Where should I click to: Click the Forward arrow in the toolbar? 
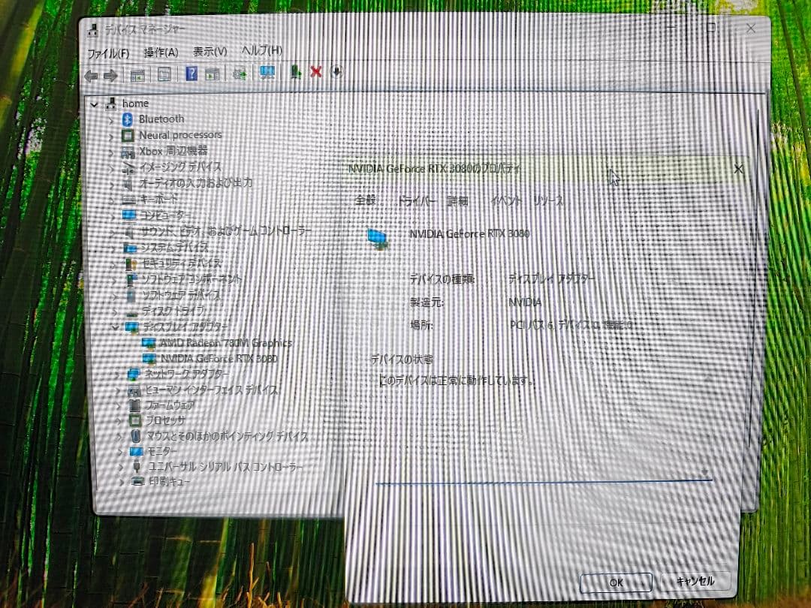click(110, 75)
